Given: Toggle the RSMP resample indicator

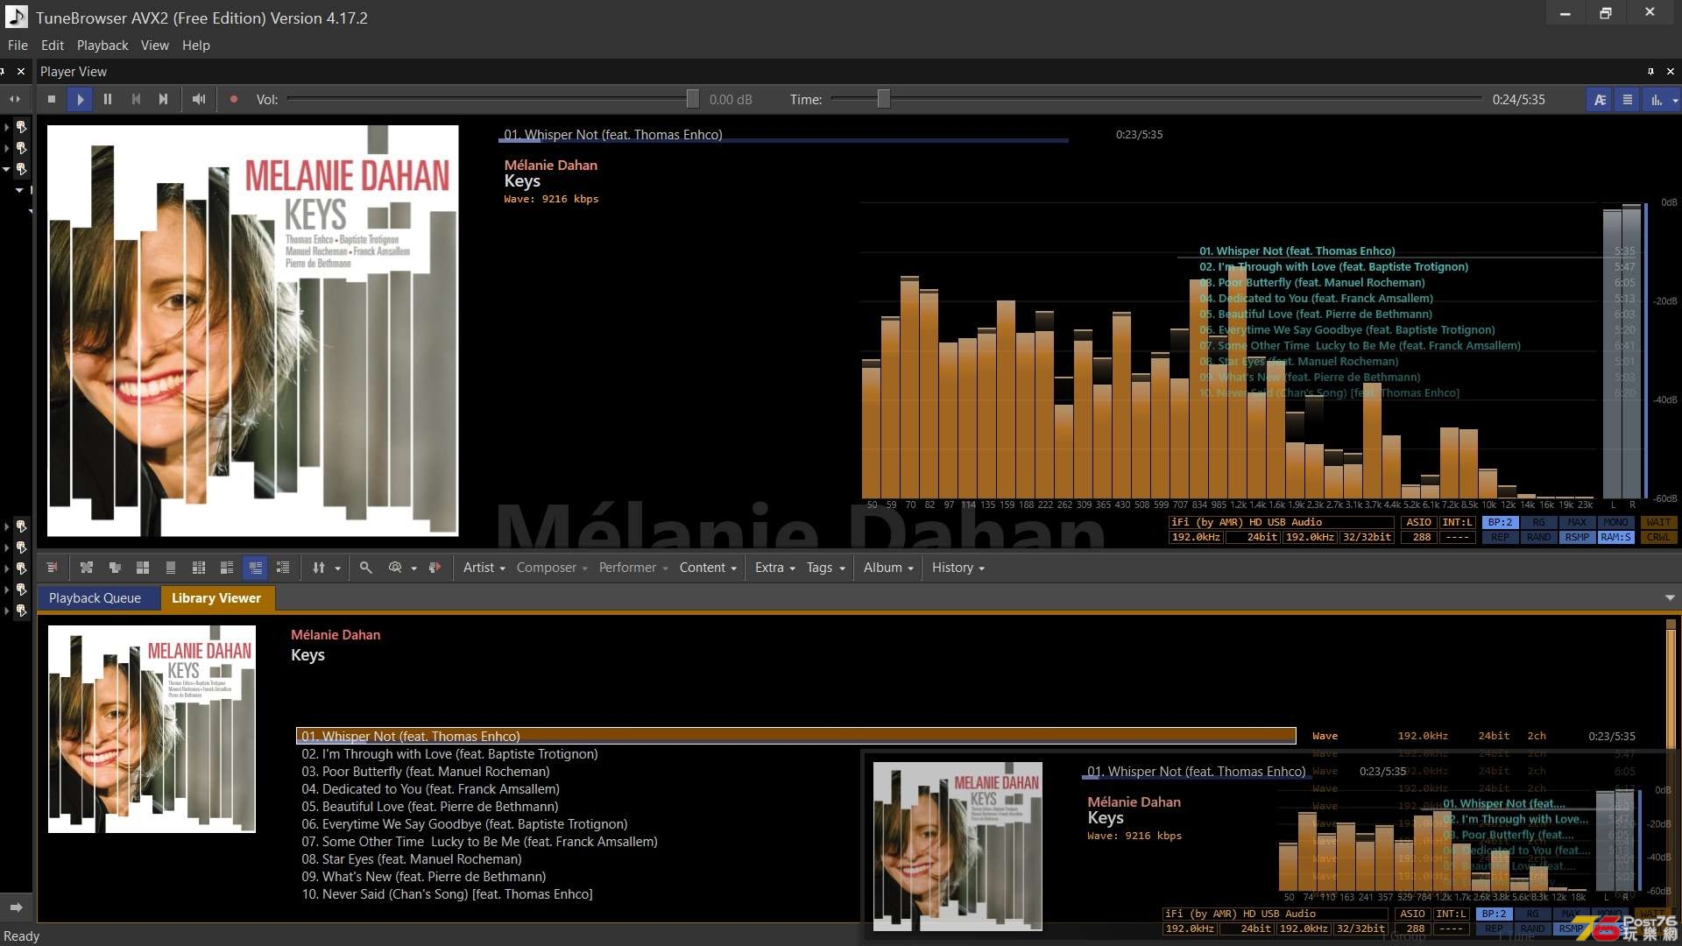Looking at the screenshot, I should click(x=1577, y=538).
